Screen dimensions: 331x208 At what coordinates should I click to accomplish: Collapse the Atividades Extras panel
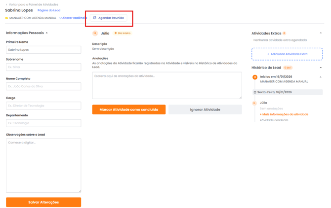[x=321, y=34]
